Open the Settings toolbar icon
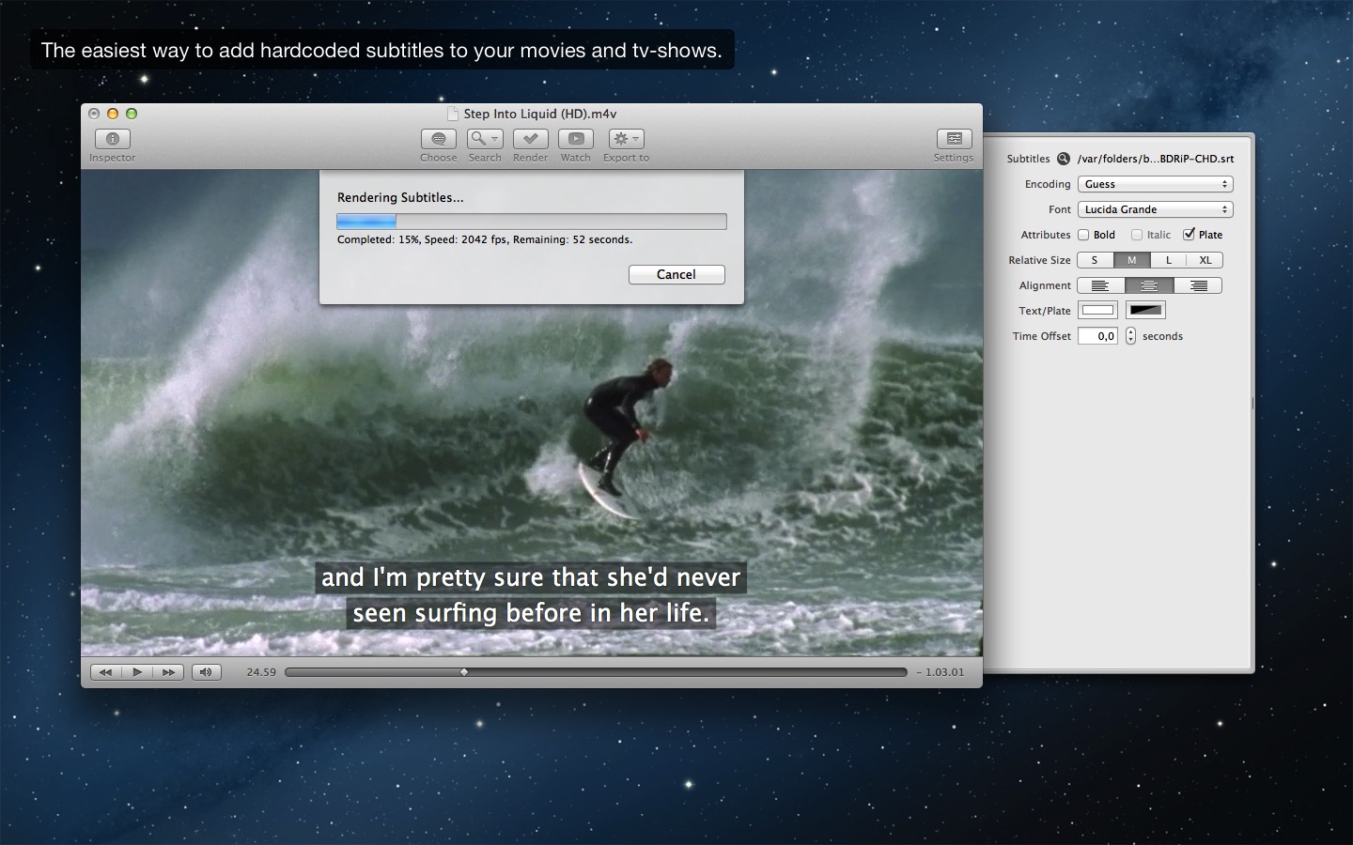This screenshot has width=1353, height=845. click(x=953, y=139)
